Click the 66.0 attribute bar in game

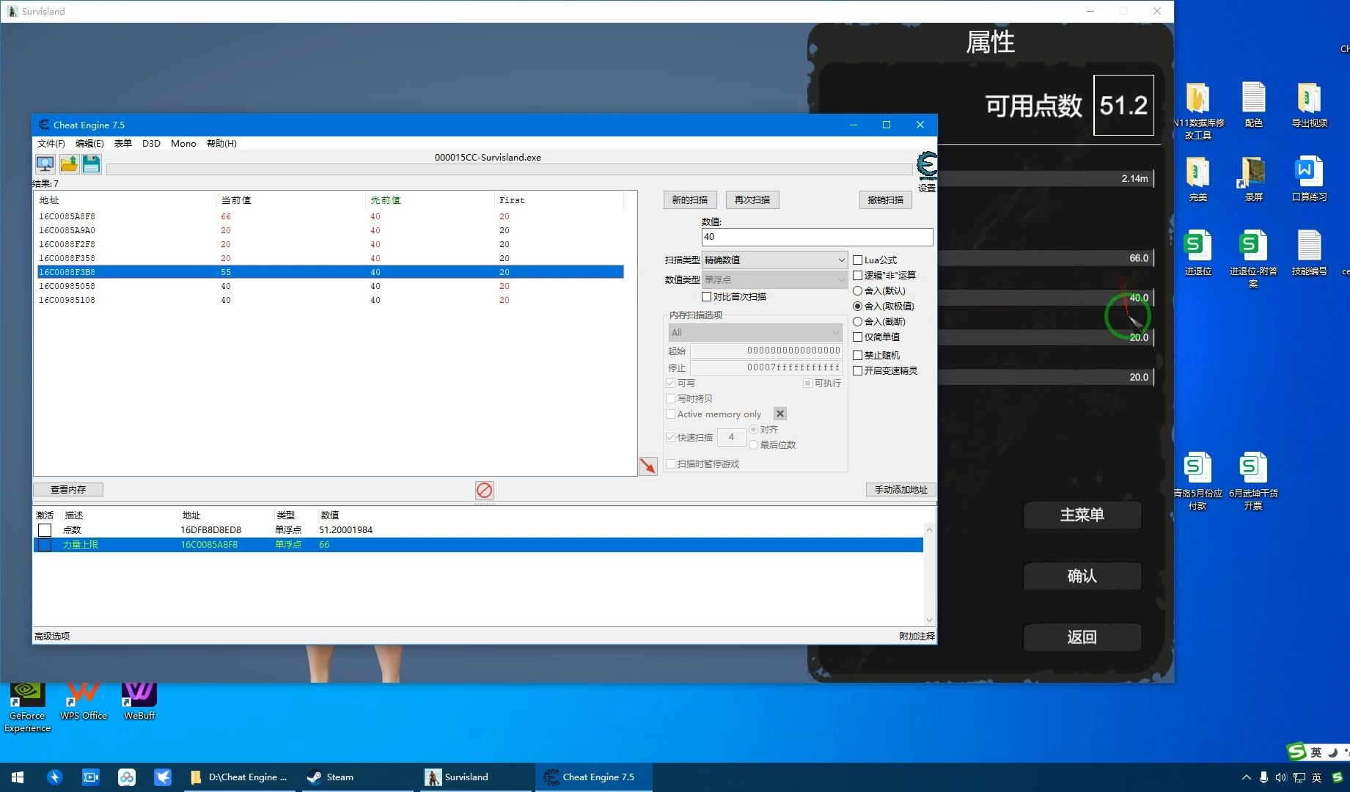pos(1046,257)
